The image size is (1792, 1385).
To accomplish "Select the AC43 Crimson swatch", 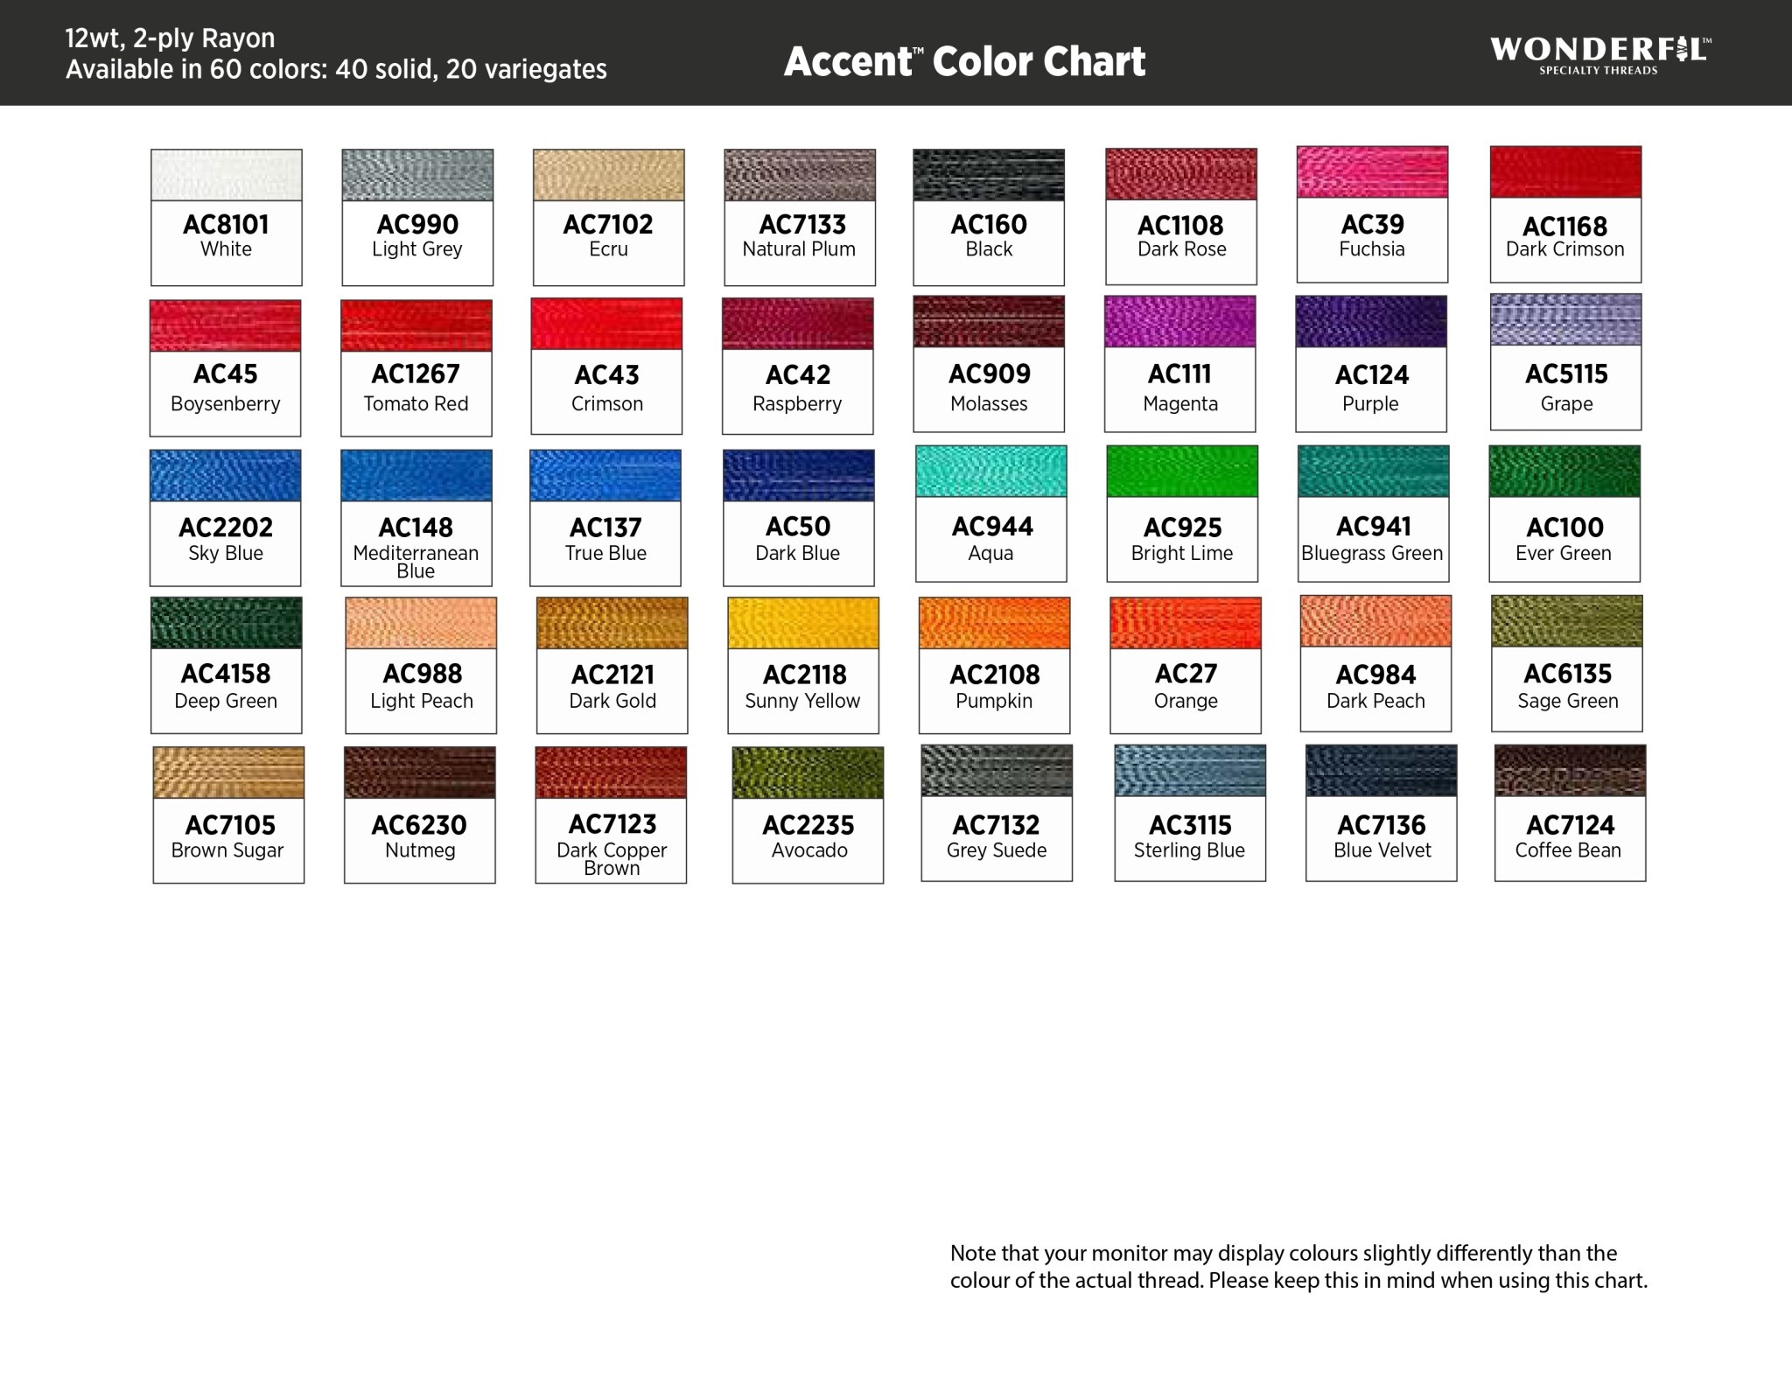I will [606, 367].
